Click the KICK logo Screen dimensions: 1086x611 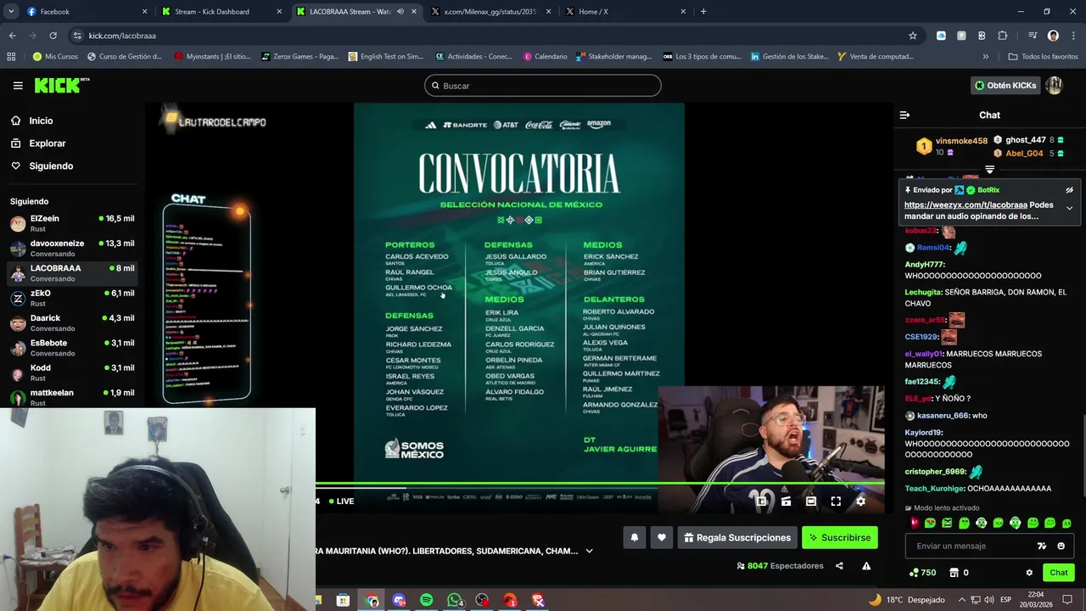(x=61, y=85)
